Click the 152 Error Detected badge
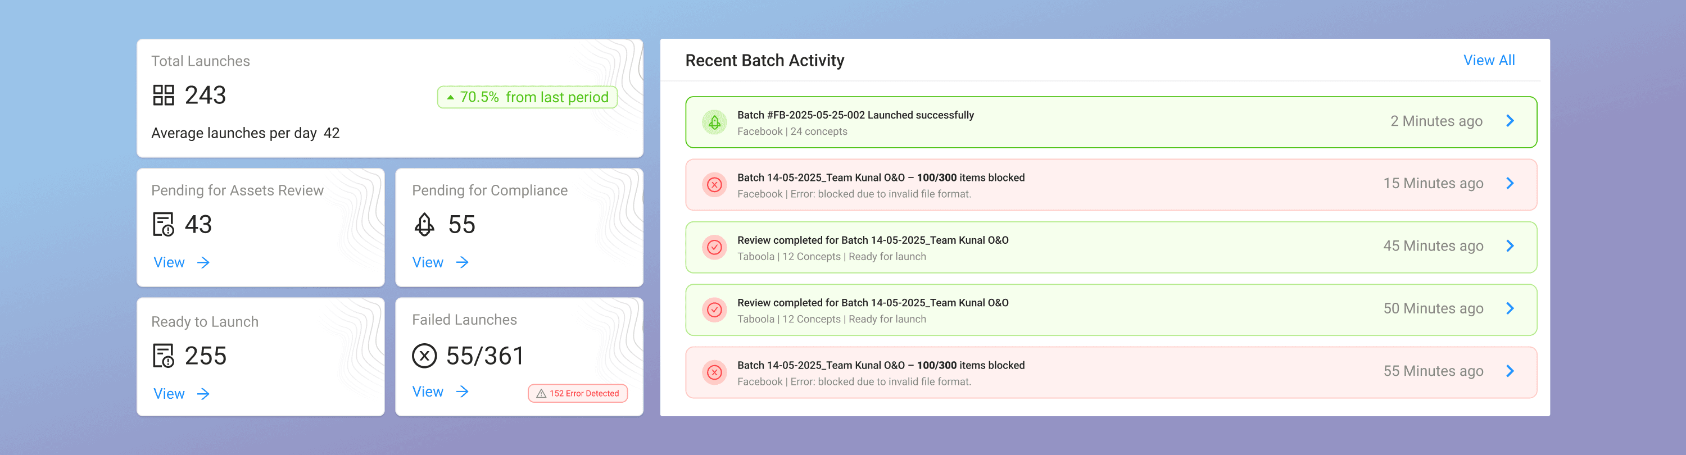This screenshot has height=455, width=1686. [x=577, y=394]
